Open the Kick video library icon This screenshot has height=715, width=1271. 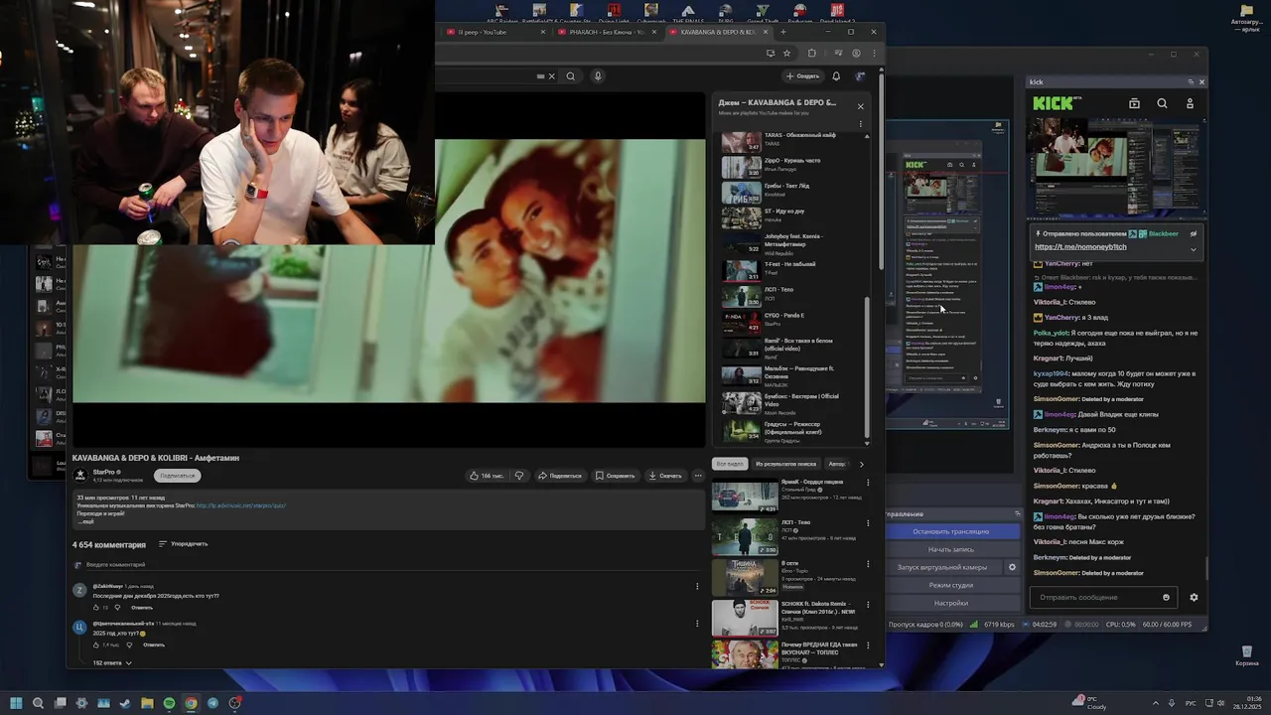pos(1134,103)
